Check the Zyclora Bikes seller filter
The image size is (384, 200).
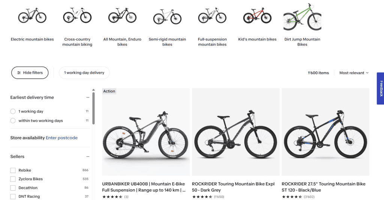click(13, 179)
